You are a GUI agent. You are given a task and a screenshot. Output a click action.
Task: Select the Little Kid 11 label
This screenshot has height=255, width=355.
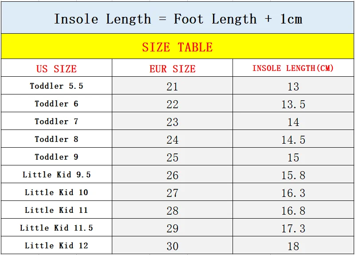coord(56,210)
